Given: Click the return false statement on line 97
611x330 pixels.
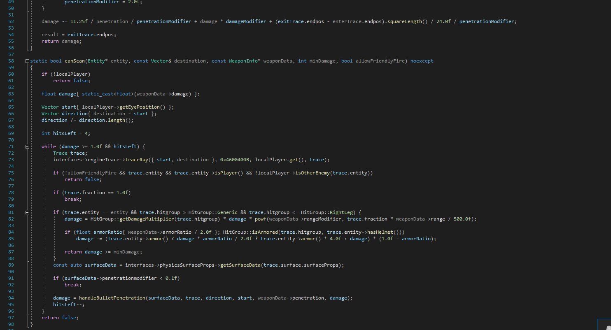Looking at the screenshot, I should pos(60,317).
